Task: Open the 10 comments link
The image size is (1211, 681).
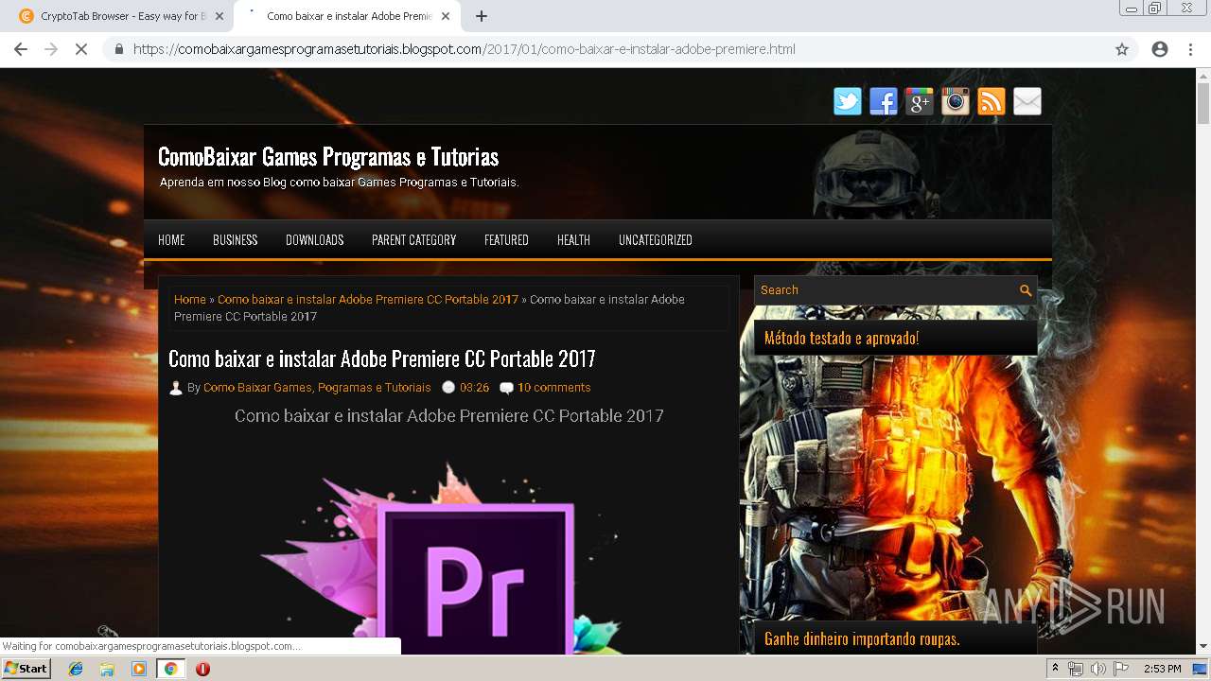Action: coord(553,388)
